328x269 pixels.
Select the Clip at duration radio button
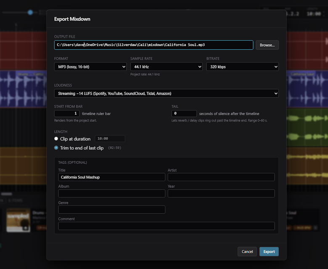coord(56,139)
